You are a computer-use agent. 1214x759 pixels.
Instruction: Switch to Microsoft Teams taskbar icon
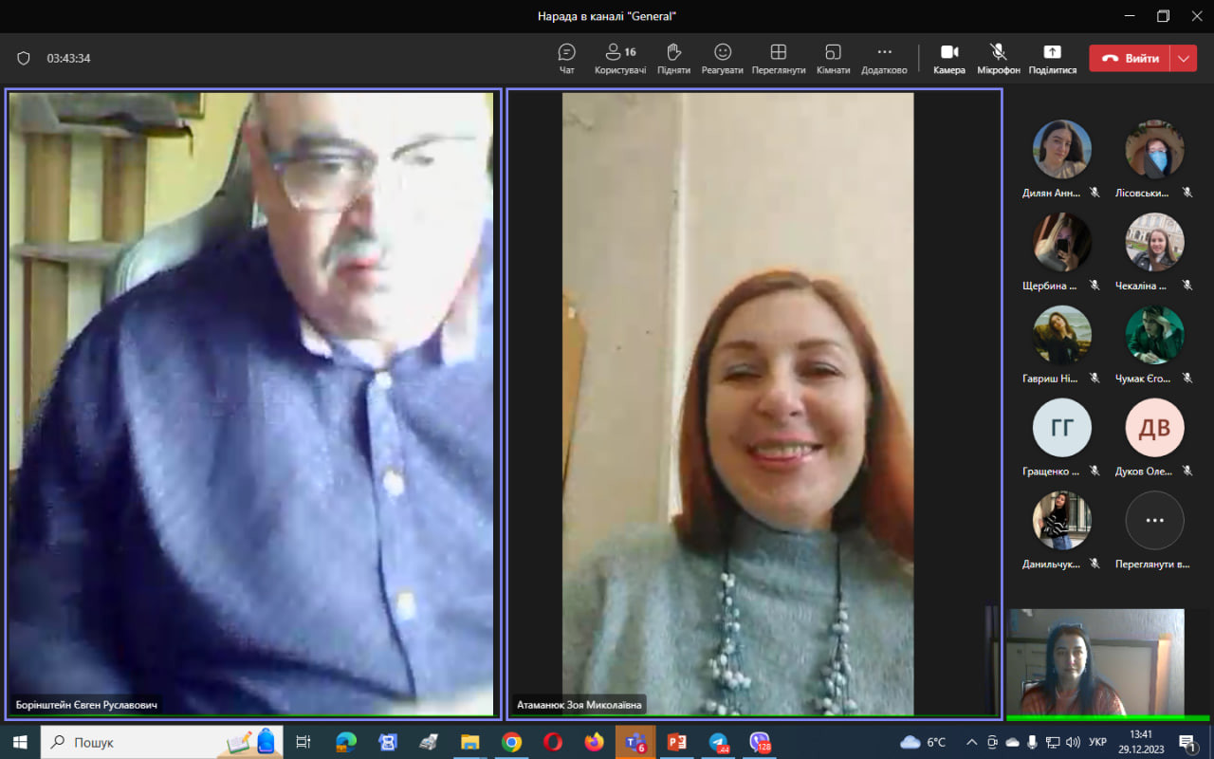pyautogui.click(x=635, y=742)
